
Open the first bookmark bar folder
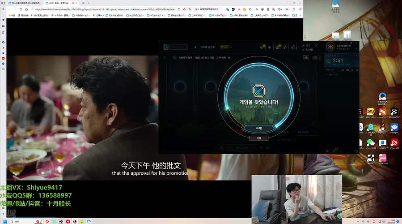(x=12, y=15)
